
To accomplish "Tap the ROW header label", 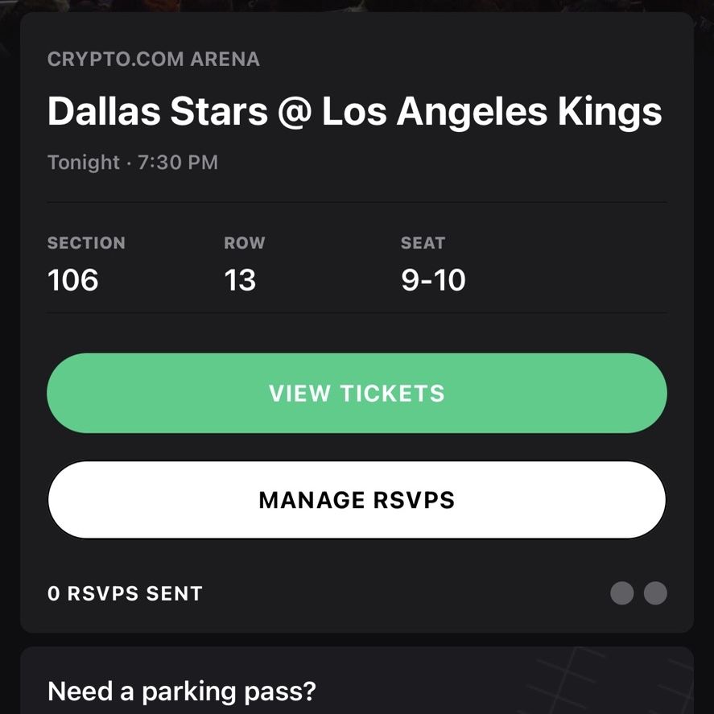I will (245, 243).
